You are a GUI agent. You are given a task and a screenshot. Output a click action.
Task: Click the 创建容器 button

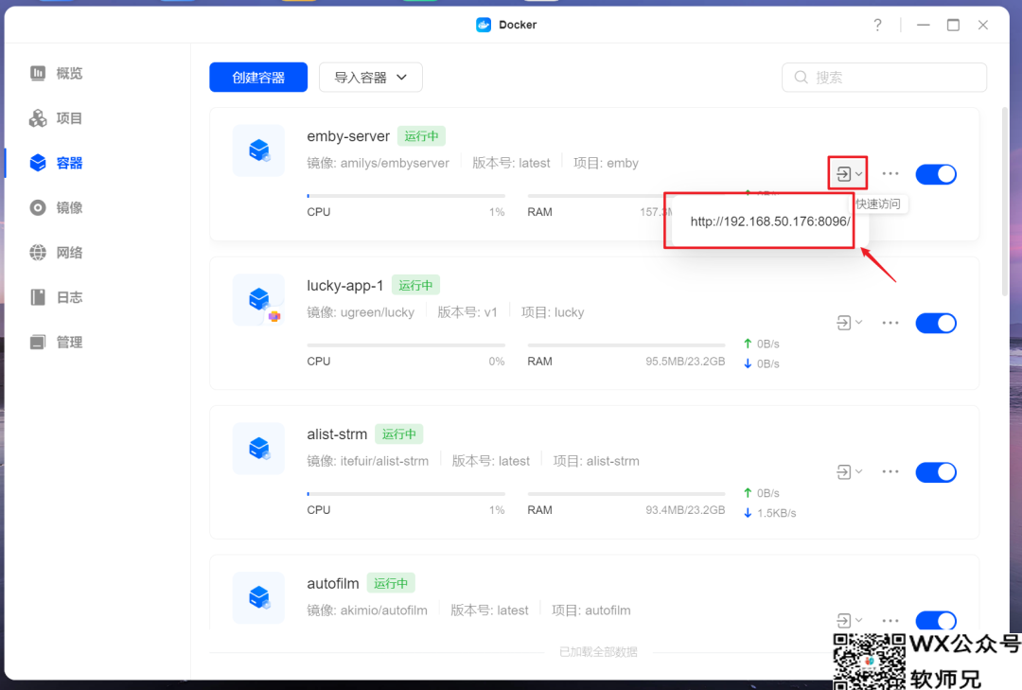258,77
